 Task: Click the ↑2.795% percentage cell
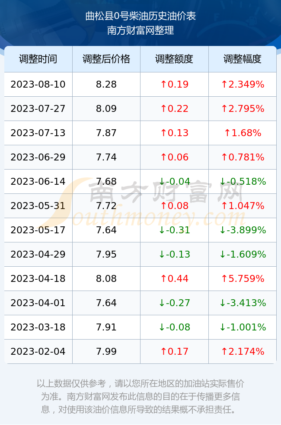click(243, 109)
